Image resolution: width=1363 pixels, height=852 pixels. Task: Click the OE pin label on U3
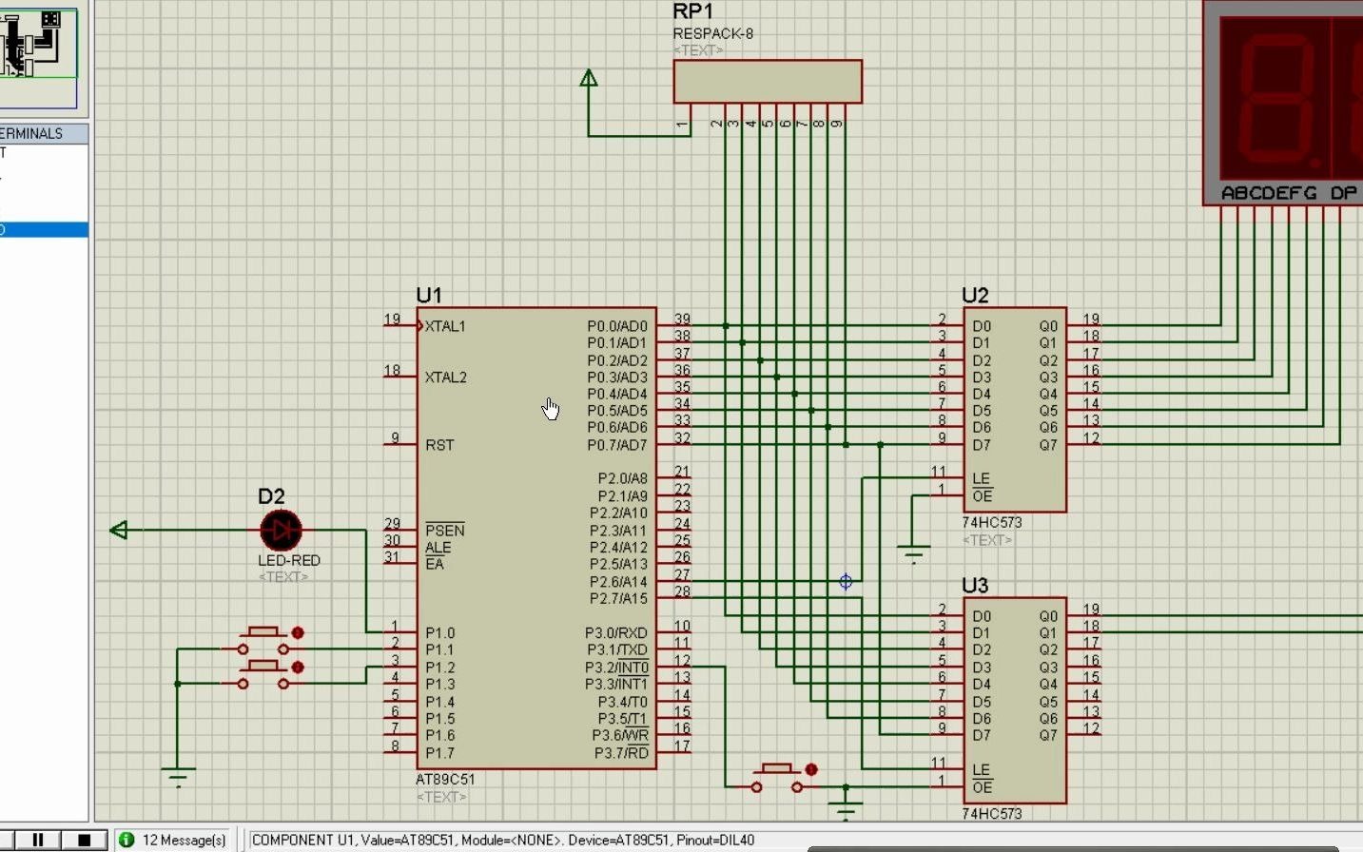click(983, 787)
